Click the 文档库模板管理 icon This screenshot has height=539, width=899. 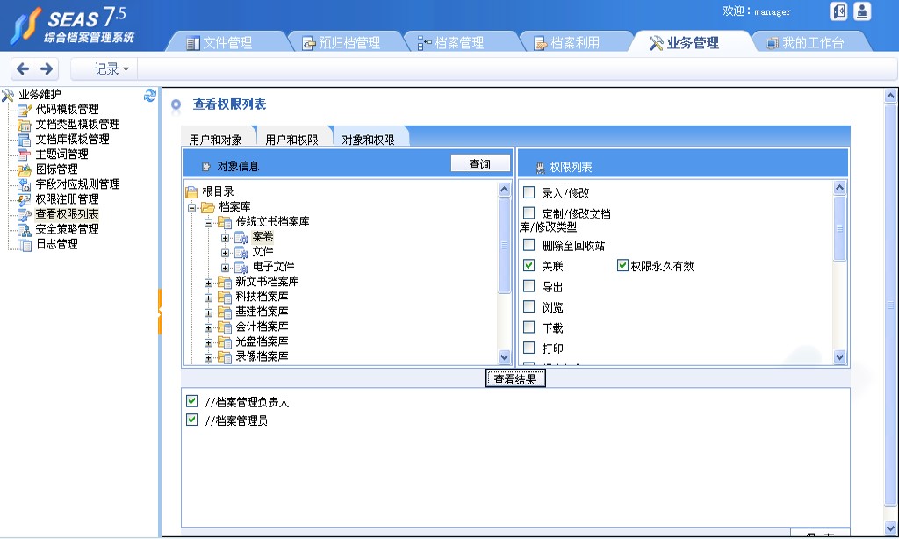[x=25, y=140]
